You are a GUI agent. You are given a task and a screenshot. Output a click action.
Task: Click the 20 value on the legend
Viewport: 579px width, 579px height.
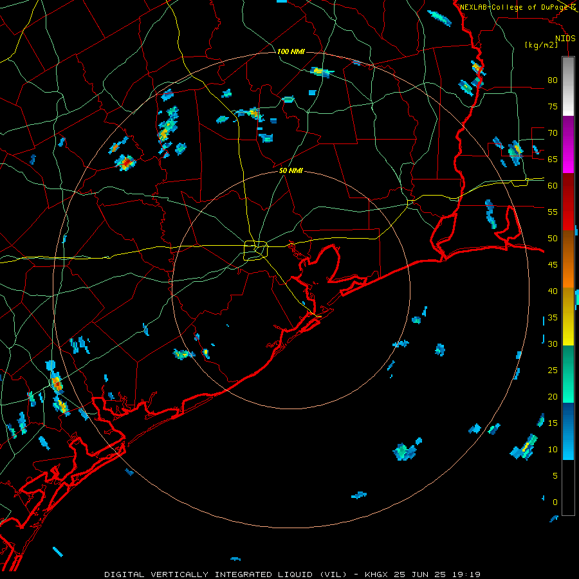coord(553,397)
